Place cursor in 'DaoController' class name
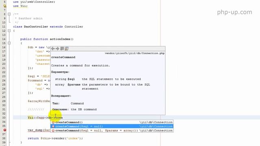 click(36, 27)
